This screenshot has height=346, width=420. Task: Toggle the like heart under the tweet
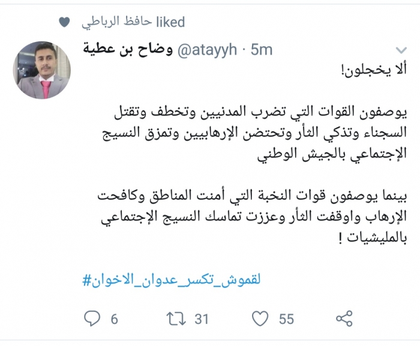coord(260,318)
